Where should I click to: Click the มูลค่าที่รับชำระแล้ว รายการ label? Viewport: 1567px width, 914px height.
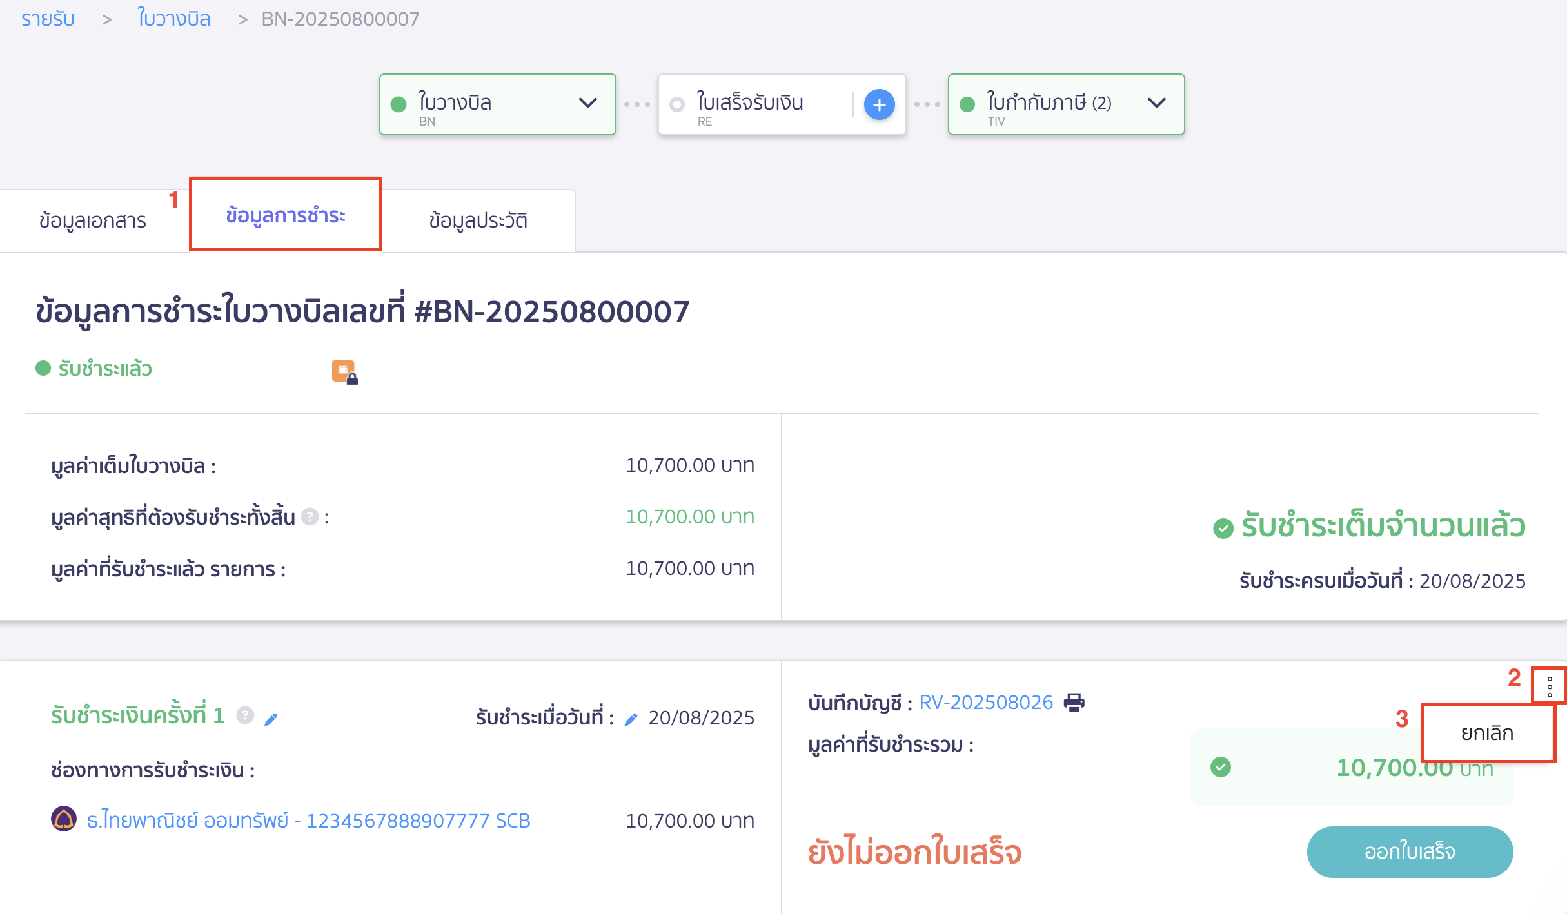pyautogui.click(x=168, y=569)
